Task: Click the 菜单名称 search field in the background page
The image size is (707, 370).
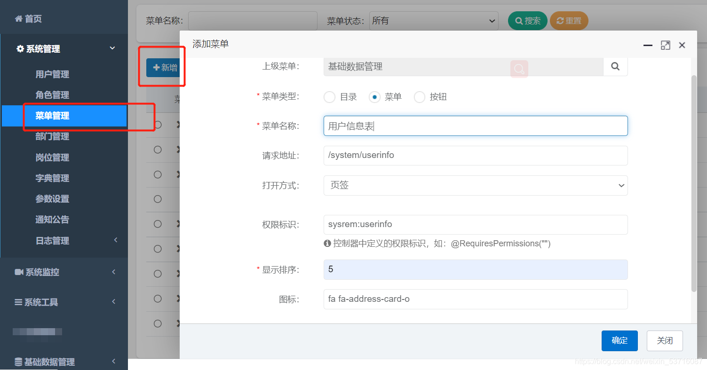Action: pyautogui.click(x=253, y=21)
